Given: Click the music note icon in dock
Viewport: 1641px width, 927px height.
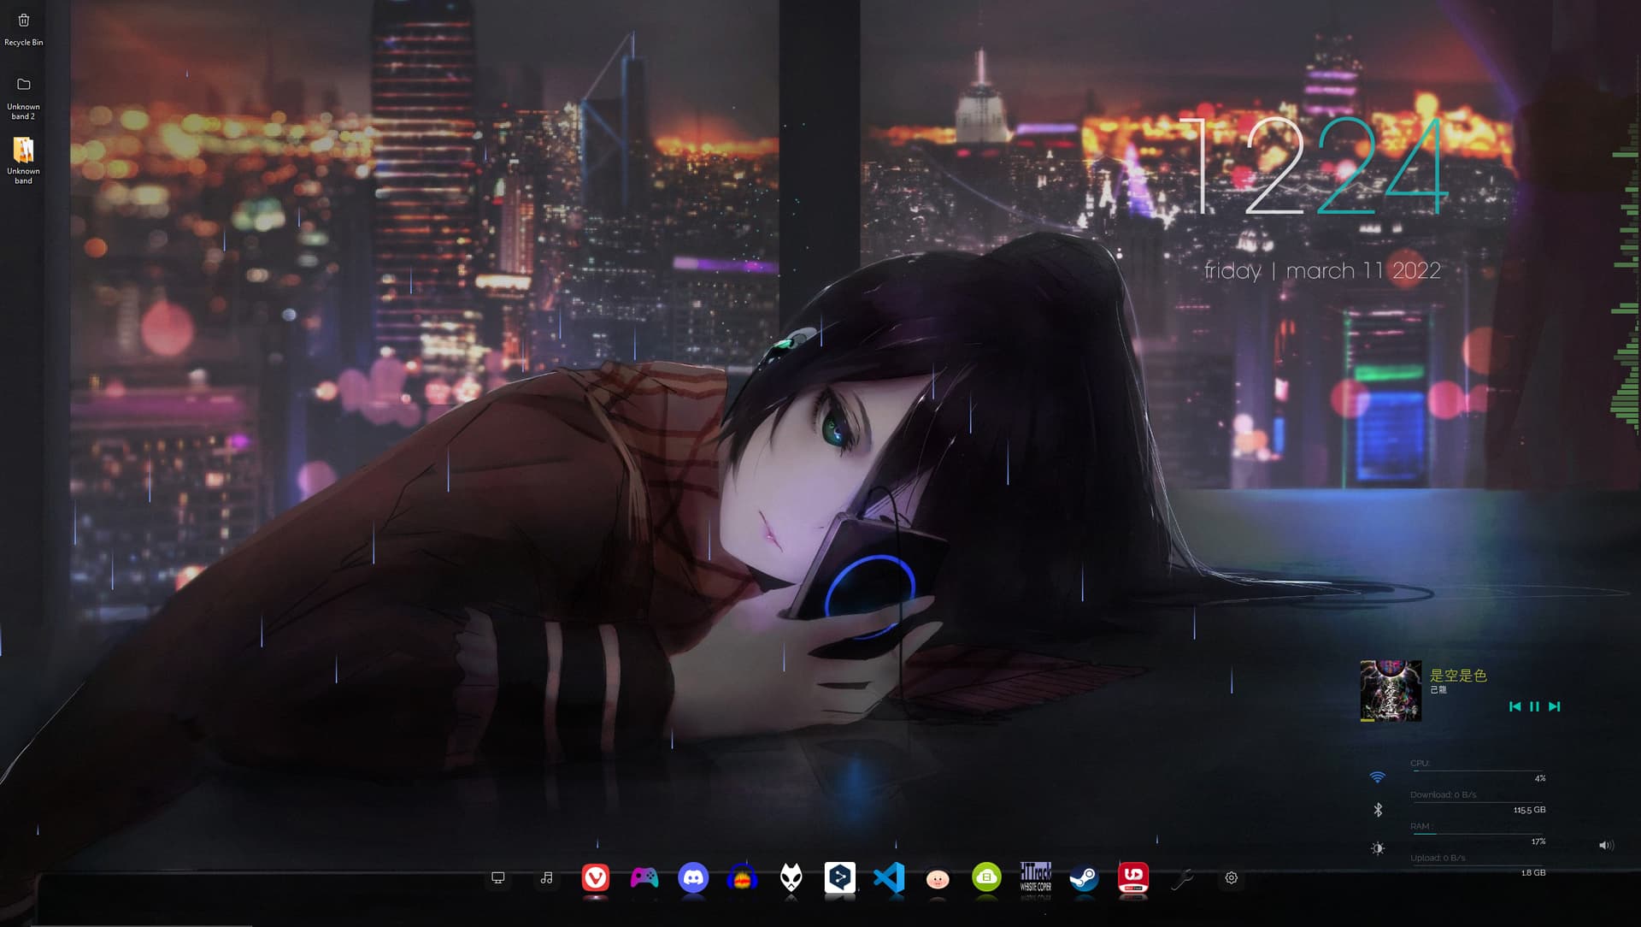Looking at the screenshot, I should coord(547,878).
